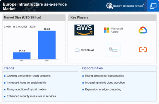This screenshot has width=159, height=104.
Task: Click the 'Trends' heading
Action: coord(9,68)
